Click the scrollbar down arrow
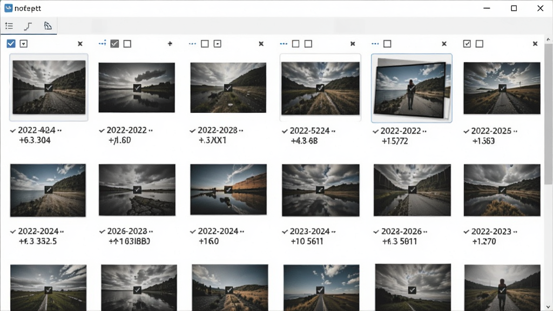Image resolution: width=553 pixels, height=311 pixels. coord(549,307)
